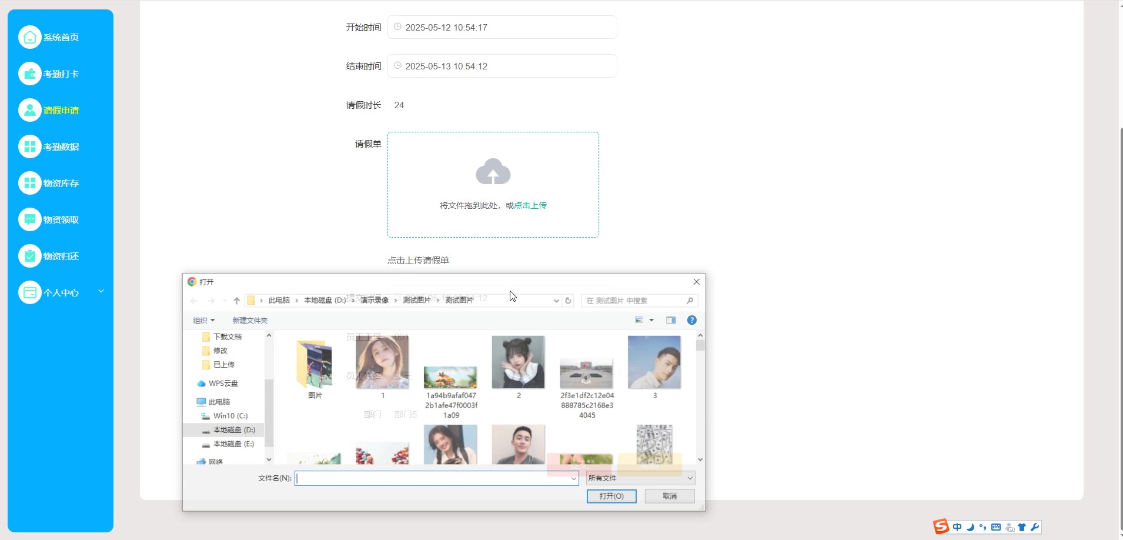Screen dimensions: 1123x540
Task: Click the 中 language mode icon on IME bar
Action: [957, 527]
